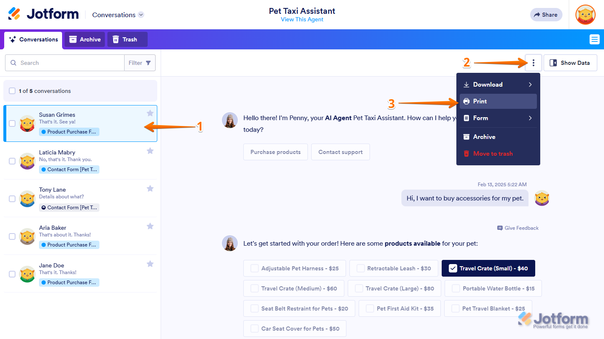
Task: Click the three-dot more options icon
Action: [x=533, y=63]
